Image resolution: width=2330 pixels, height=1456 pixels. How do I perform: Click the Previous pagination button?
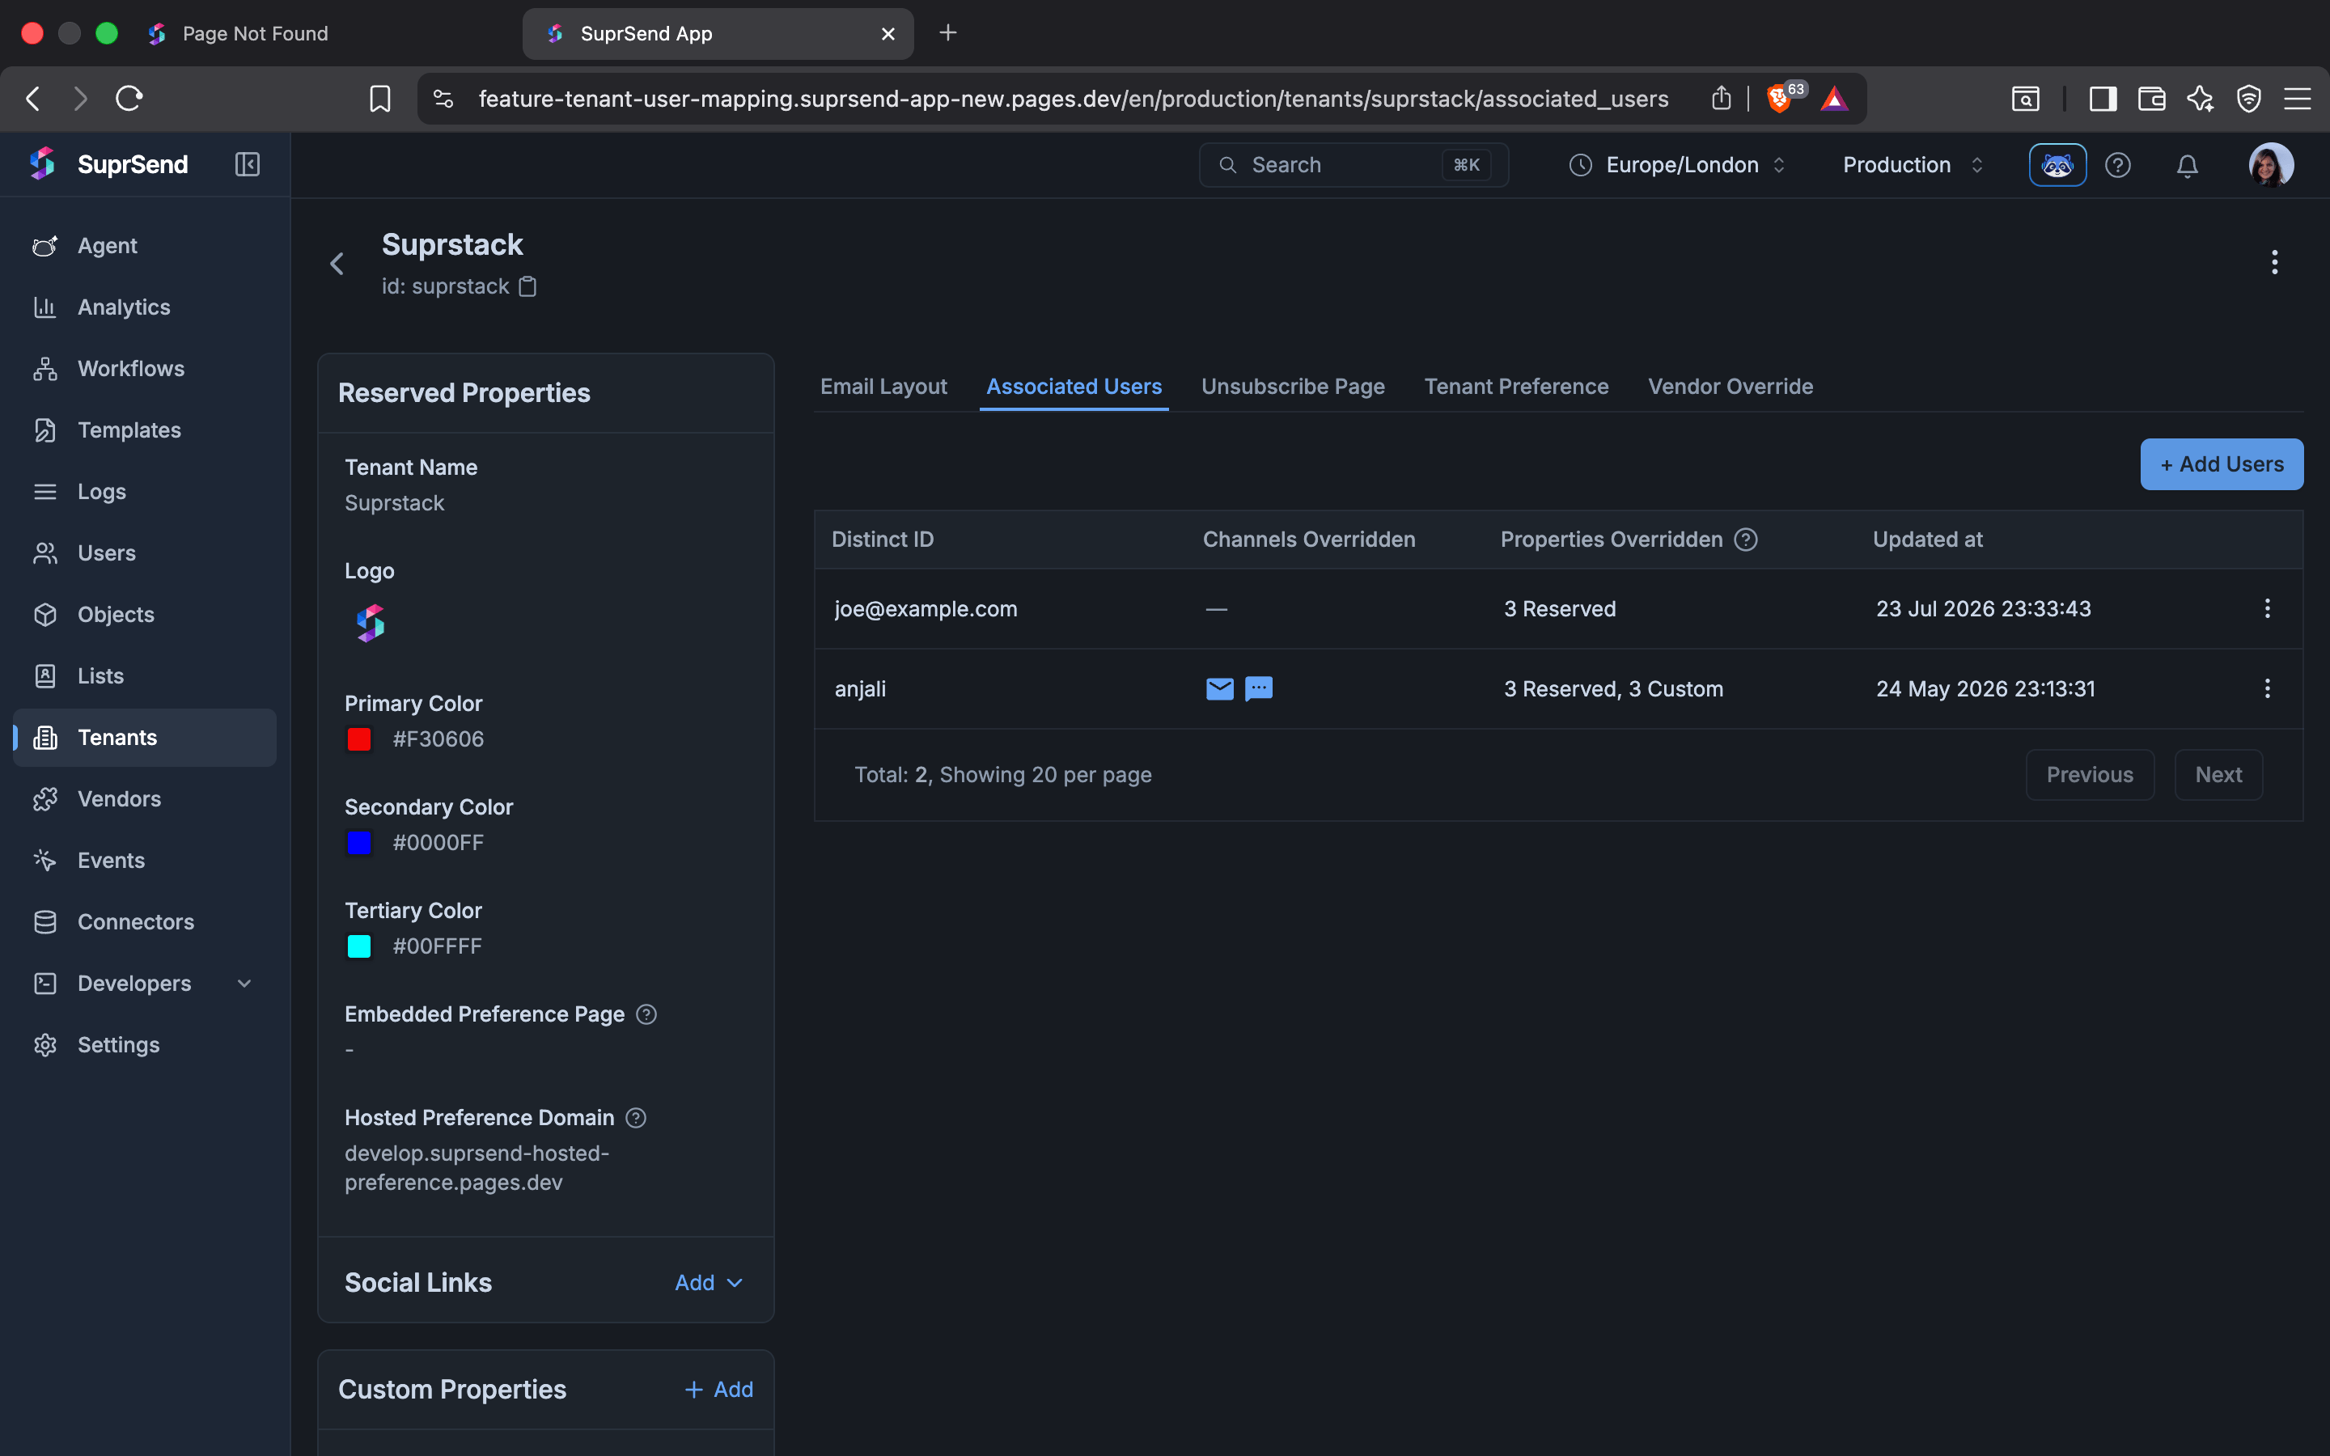pos(2089,775)
